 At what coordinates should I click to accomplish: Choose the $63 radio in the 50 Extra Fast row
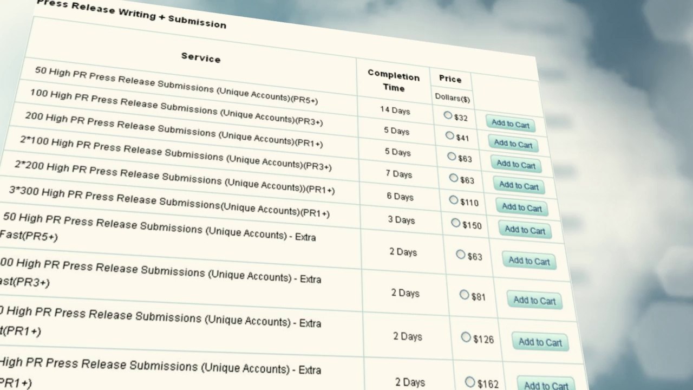pos(461,254)
